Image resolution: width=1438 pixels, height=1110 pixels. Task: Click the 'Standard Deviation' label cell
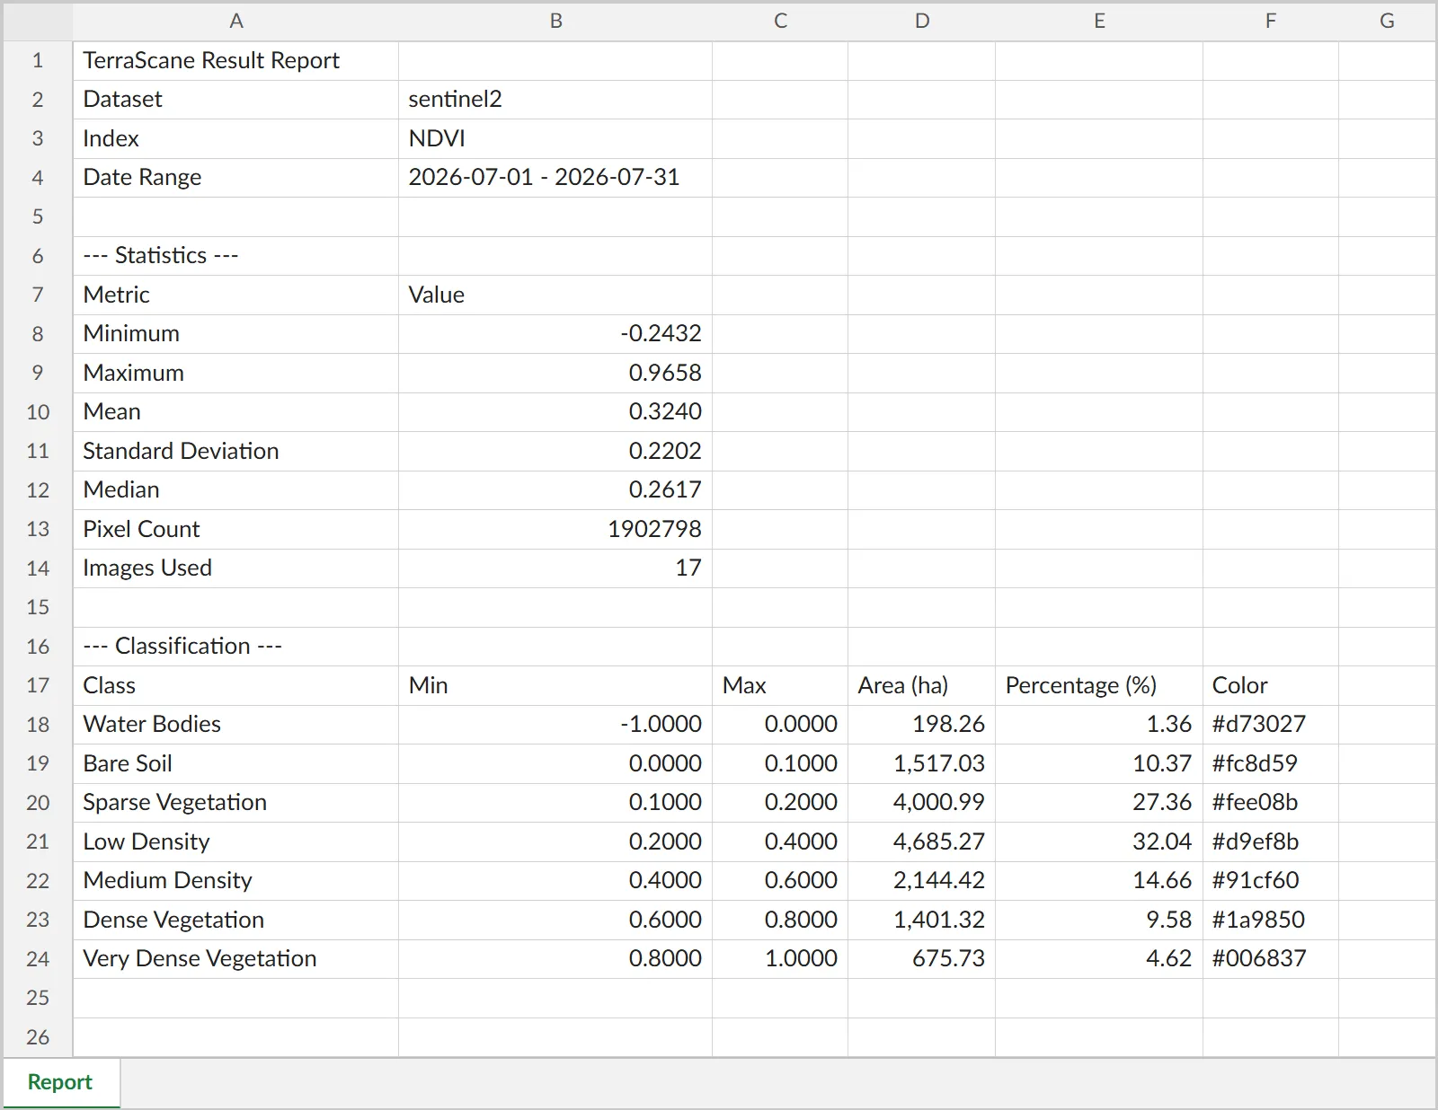(235, 451)
